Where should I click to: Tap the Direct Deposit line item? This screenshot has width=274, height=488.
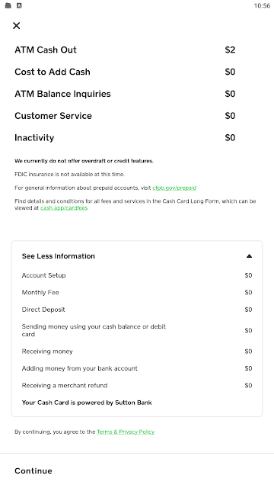point(137,310)
